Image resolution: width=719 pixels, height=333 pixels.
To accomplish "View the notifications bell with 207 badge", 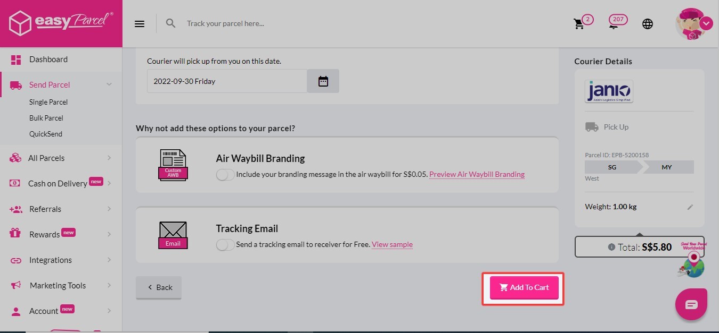I will (x=615, y=24).
